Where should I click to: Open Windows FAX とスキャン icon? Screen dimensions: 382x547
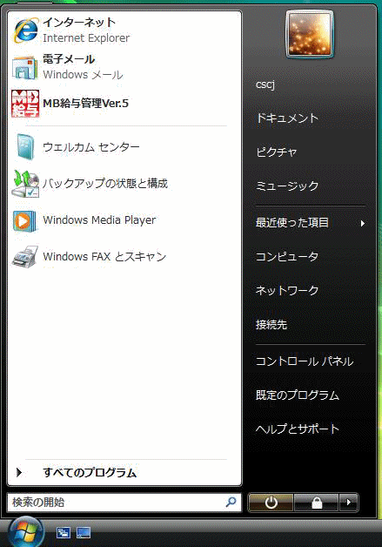click(25, 257)
